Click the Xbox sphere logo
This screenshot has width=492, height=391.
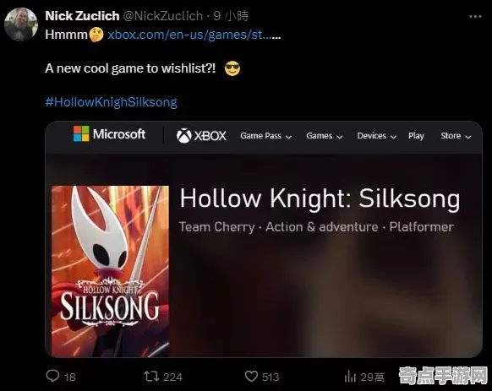pyautogui.click(x=184, y=136)
